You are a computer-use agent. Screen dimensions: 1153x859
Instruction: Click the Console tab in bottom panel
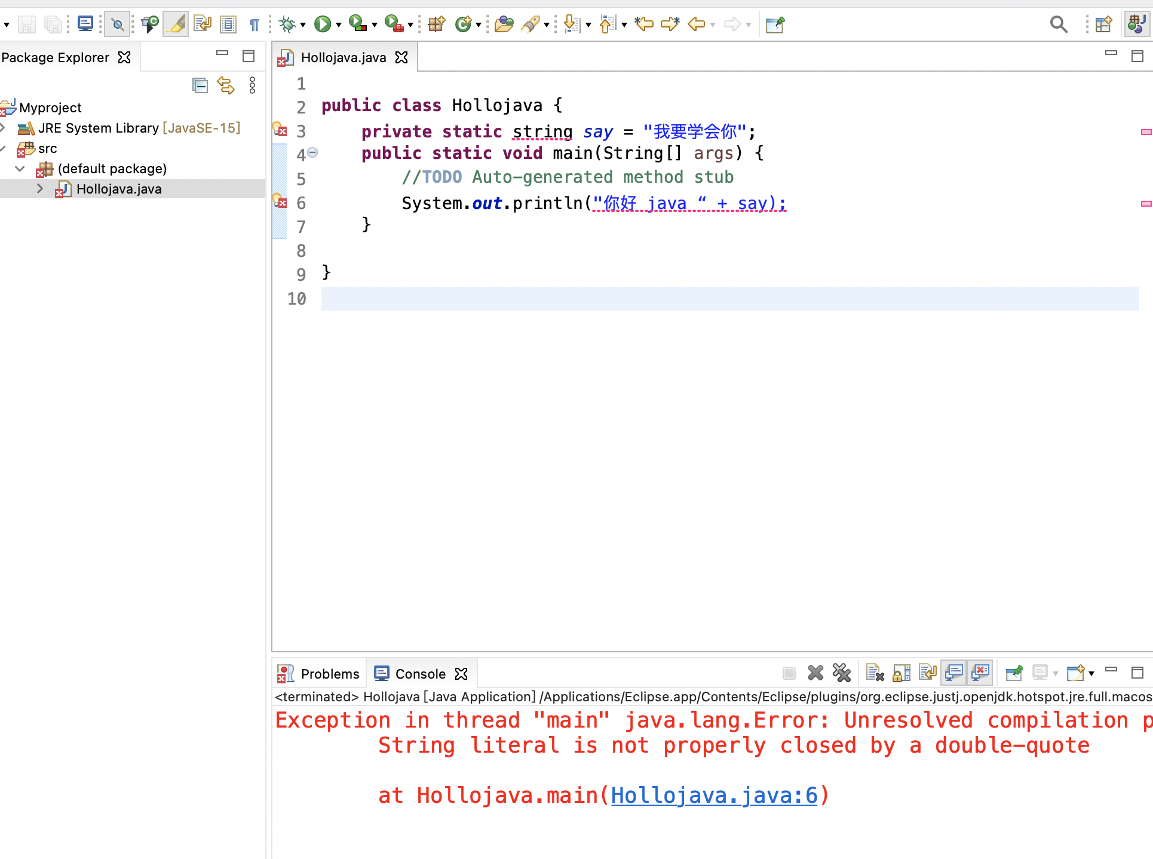(419, 673)
